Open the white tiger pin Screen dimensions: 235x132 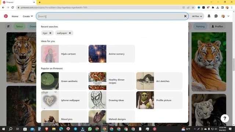[209, 110]
